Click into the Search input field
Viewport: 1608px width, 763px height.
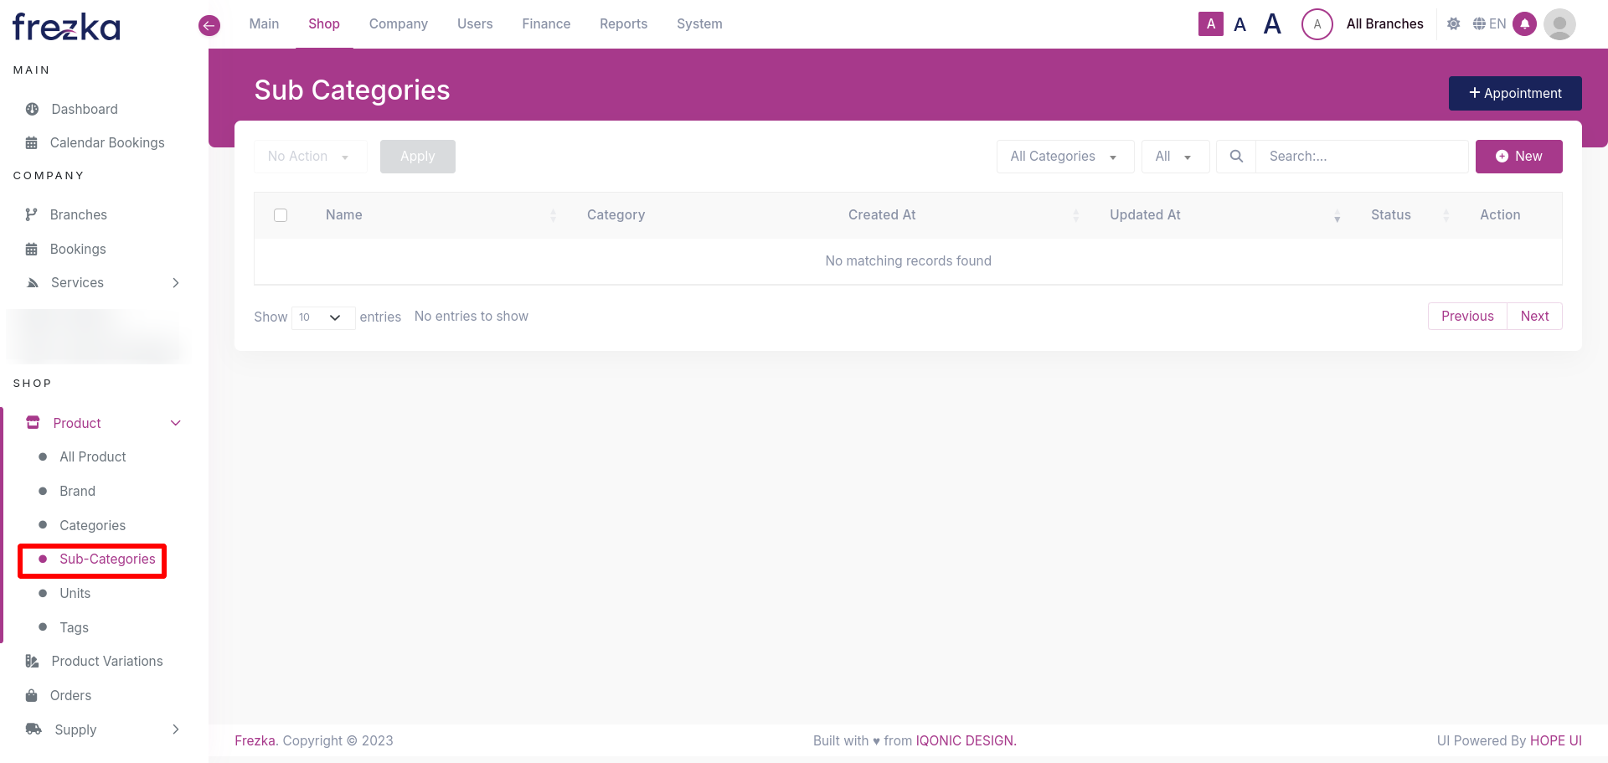1361,157
